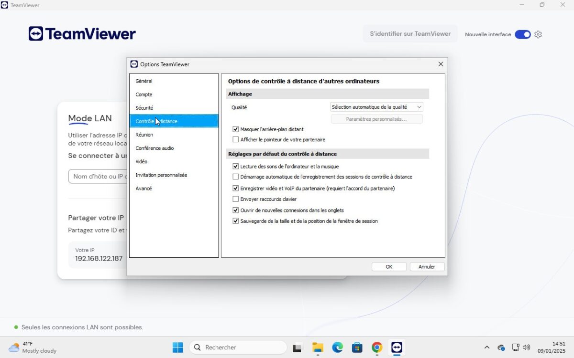This screenshot has width=574, height=358.
Task: Click cloud sync icon in system tray
Action: pos(501,347)
